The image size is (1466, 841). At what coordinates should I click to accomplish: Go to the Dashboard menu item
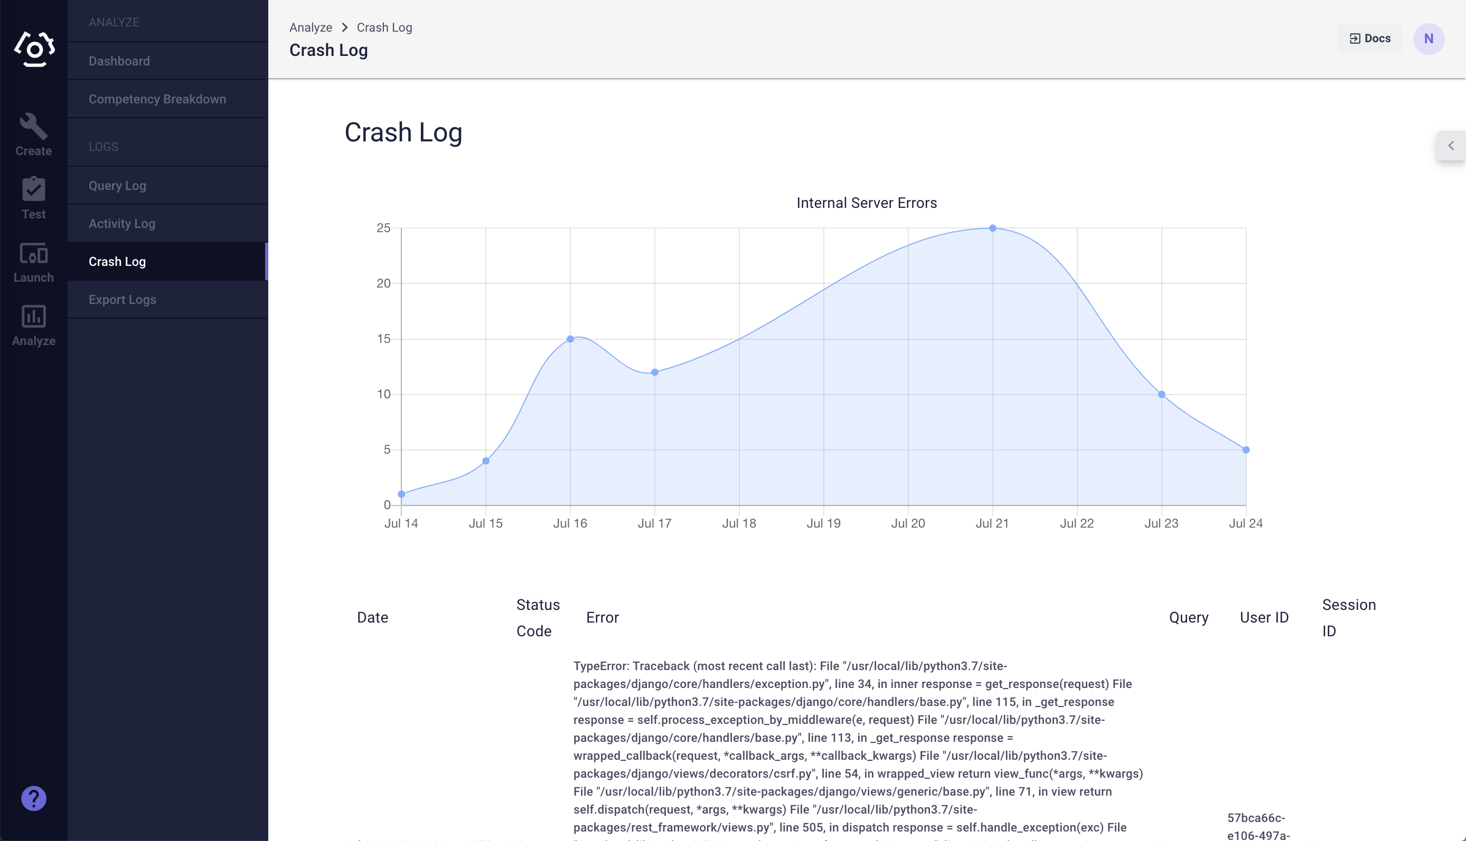[167, 61]
